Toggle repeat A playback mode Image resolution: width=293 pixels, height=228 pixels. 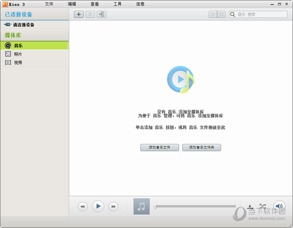[250, 207]
